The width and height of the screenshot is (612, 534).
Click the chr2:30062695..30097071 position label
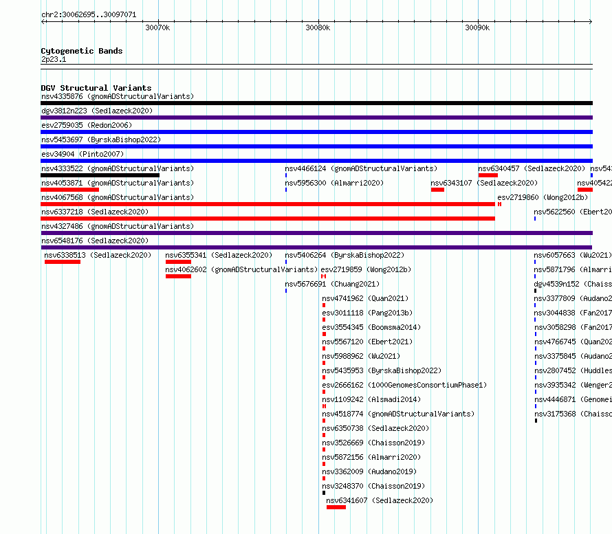[x=89, y=15]
